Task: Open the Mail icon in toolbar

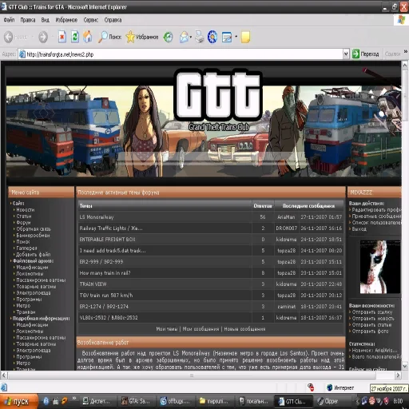Action: point(184,37)
